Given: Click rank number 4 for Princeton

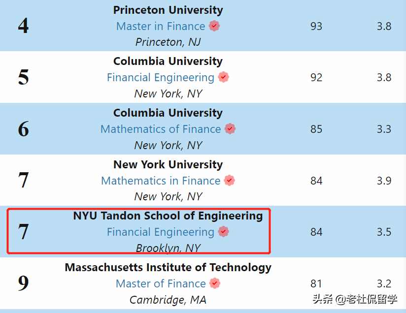Looking at the screenshot, I should click(23, 26).
